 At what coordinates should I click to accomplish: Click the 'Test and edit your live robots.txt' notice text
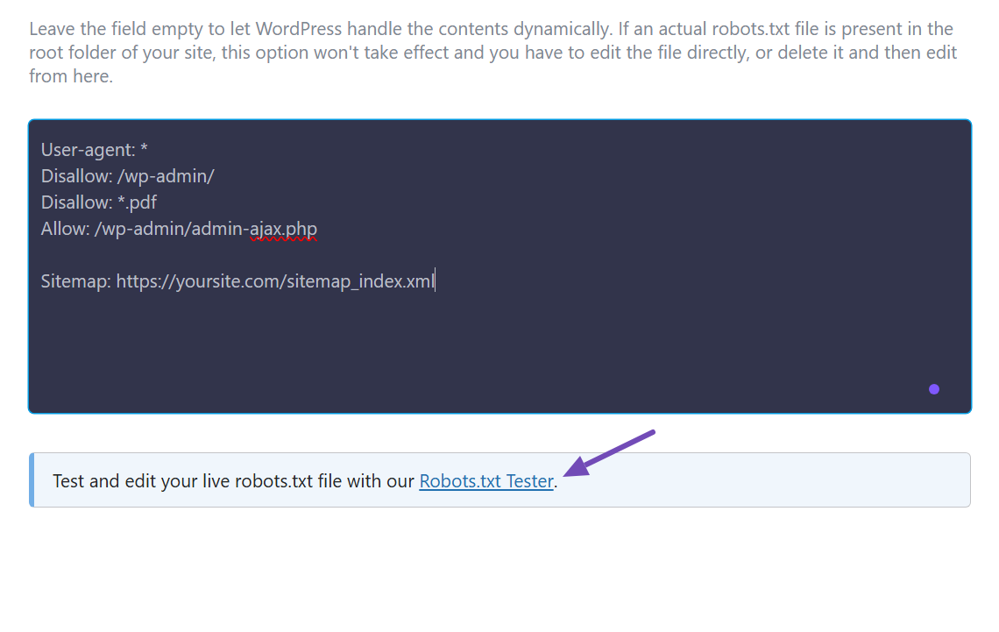[x=305, y=481]
